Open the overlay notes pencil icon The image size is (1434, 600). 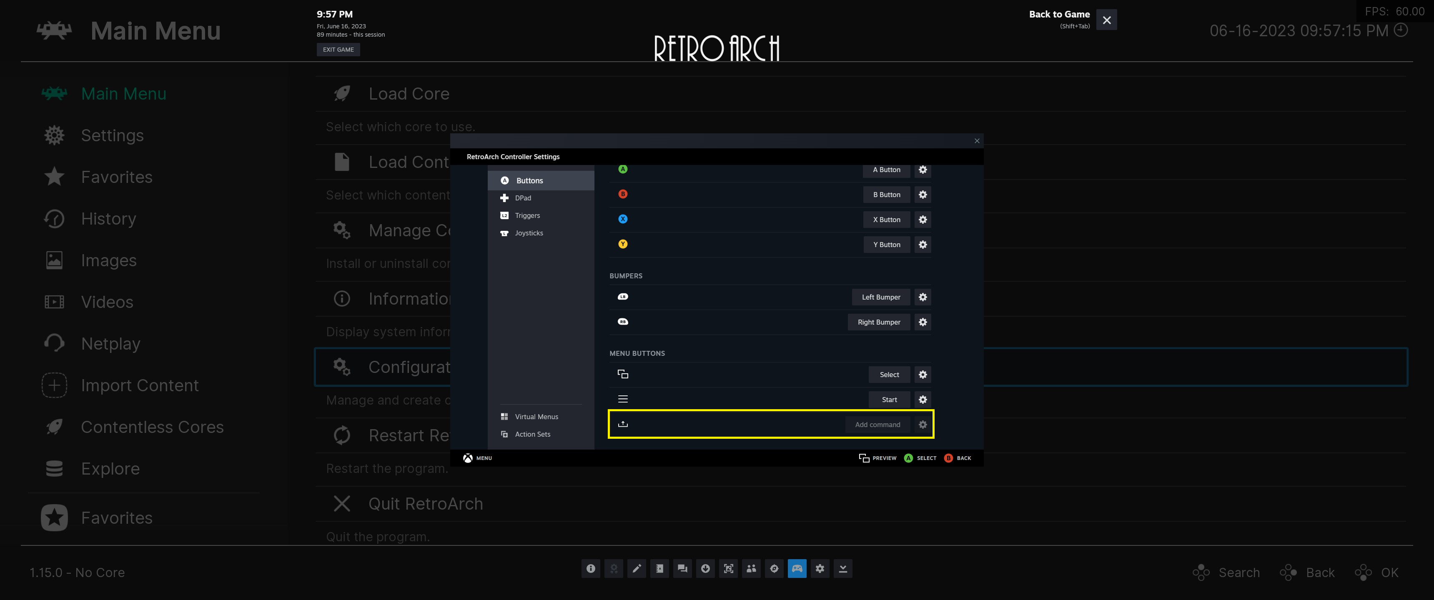click(x=636, y=568)
